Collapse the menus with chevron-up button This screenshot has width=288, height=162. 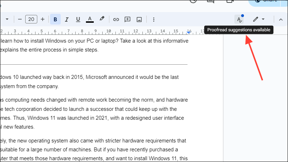[281, 19]
